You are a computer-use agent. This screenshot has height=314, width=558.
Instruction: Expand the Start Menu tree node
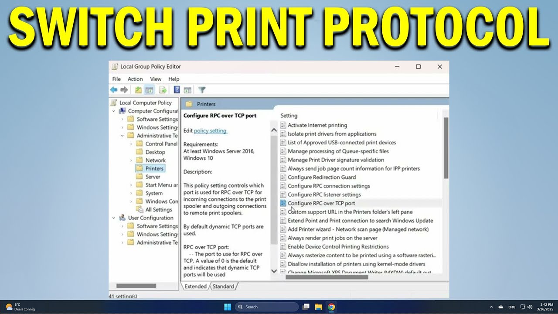point(131,185)
